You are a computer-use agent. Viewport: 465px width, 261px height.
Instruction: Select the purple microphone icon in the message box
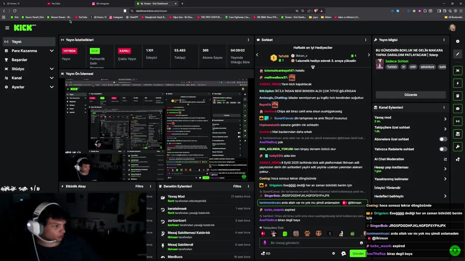point(265,243)
